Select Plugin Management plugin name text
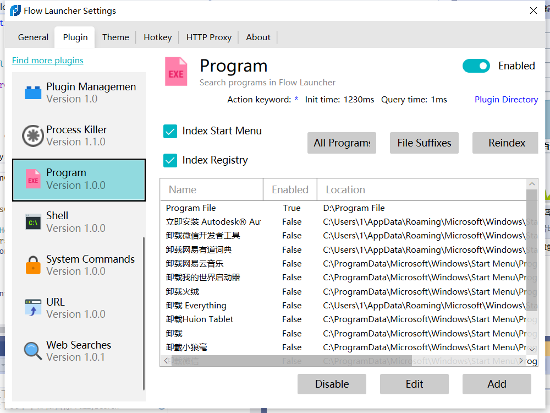Image resolution: width=550 pixels, height=413 pixels. [91, 87]
